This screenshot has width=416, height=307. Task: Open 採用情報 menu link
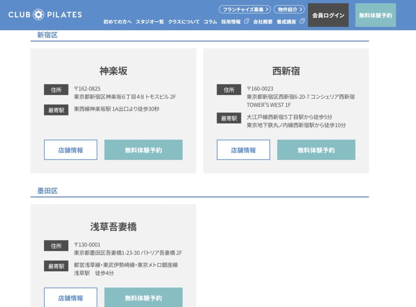[x=231, y=22]
